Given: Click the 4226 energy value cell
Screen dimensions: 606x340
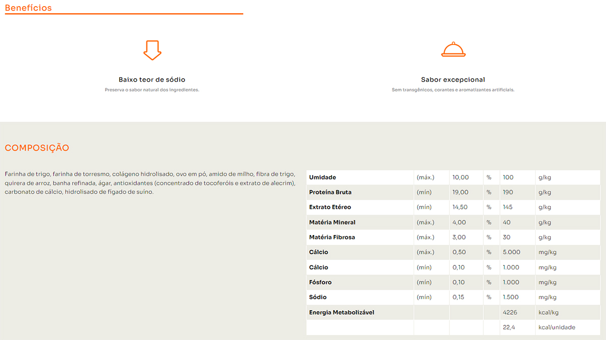Looking at the screenshot, I should pyautogui.click(x=510, y=312).
